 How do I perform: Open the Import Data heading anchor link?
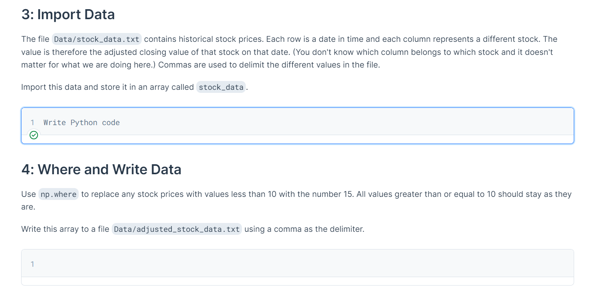coord(68,14)
